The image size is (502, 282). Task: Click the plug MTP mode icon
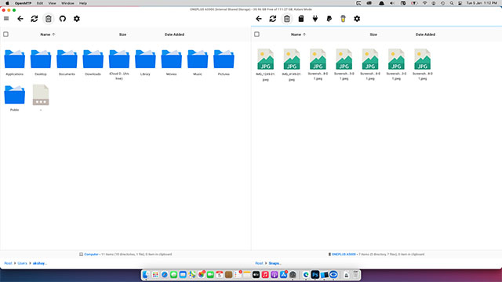[315, 19]
